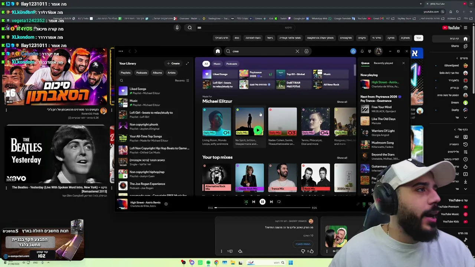This screenshot has width=475, height=267.
Task: Open the Recents sort dropdown
Action: pyautogui.click(x=182, y=80)
